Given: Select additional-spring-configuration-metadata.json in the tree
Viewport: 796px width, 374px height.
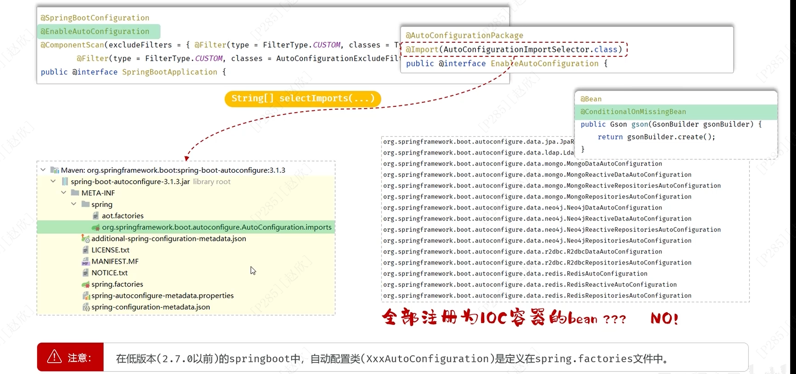Looking at the screenshot, I should [168, 238].
